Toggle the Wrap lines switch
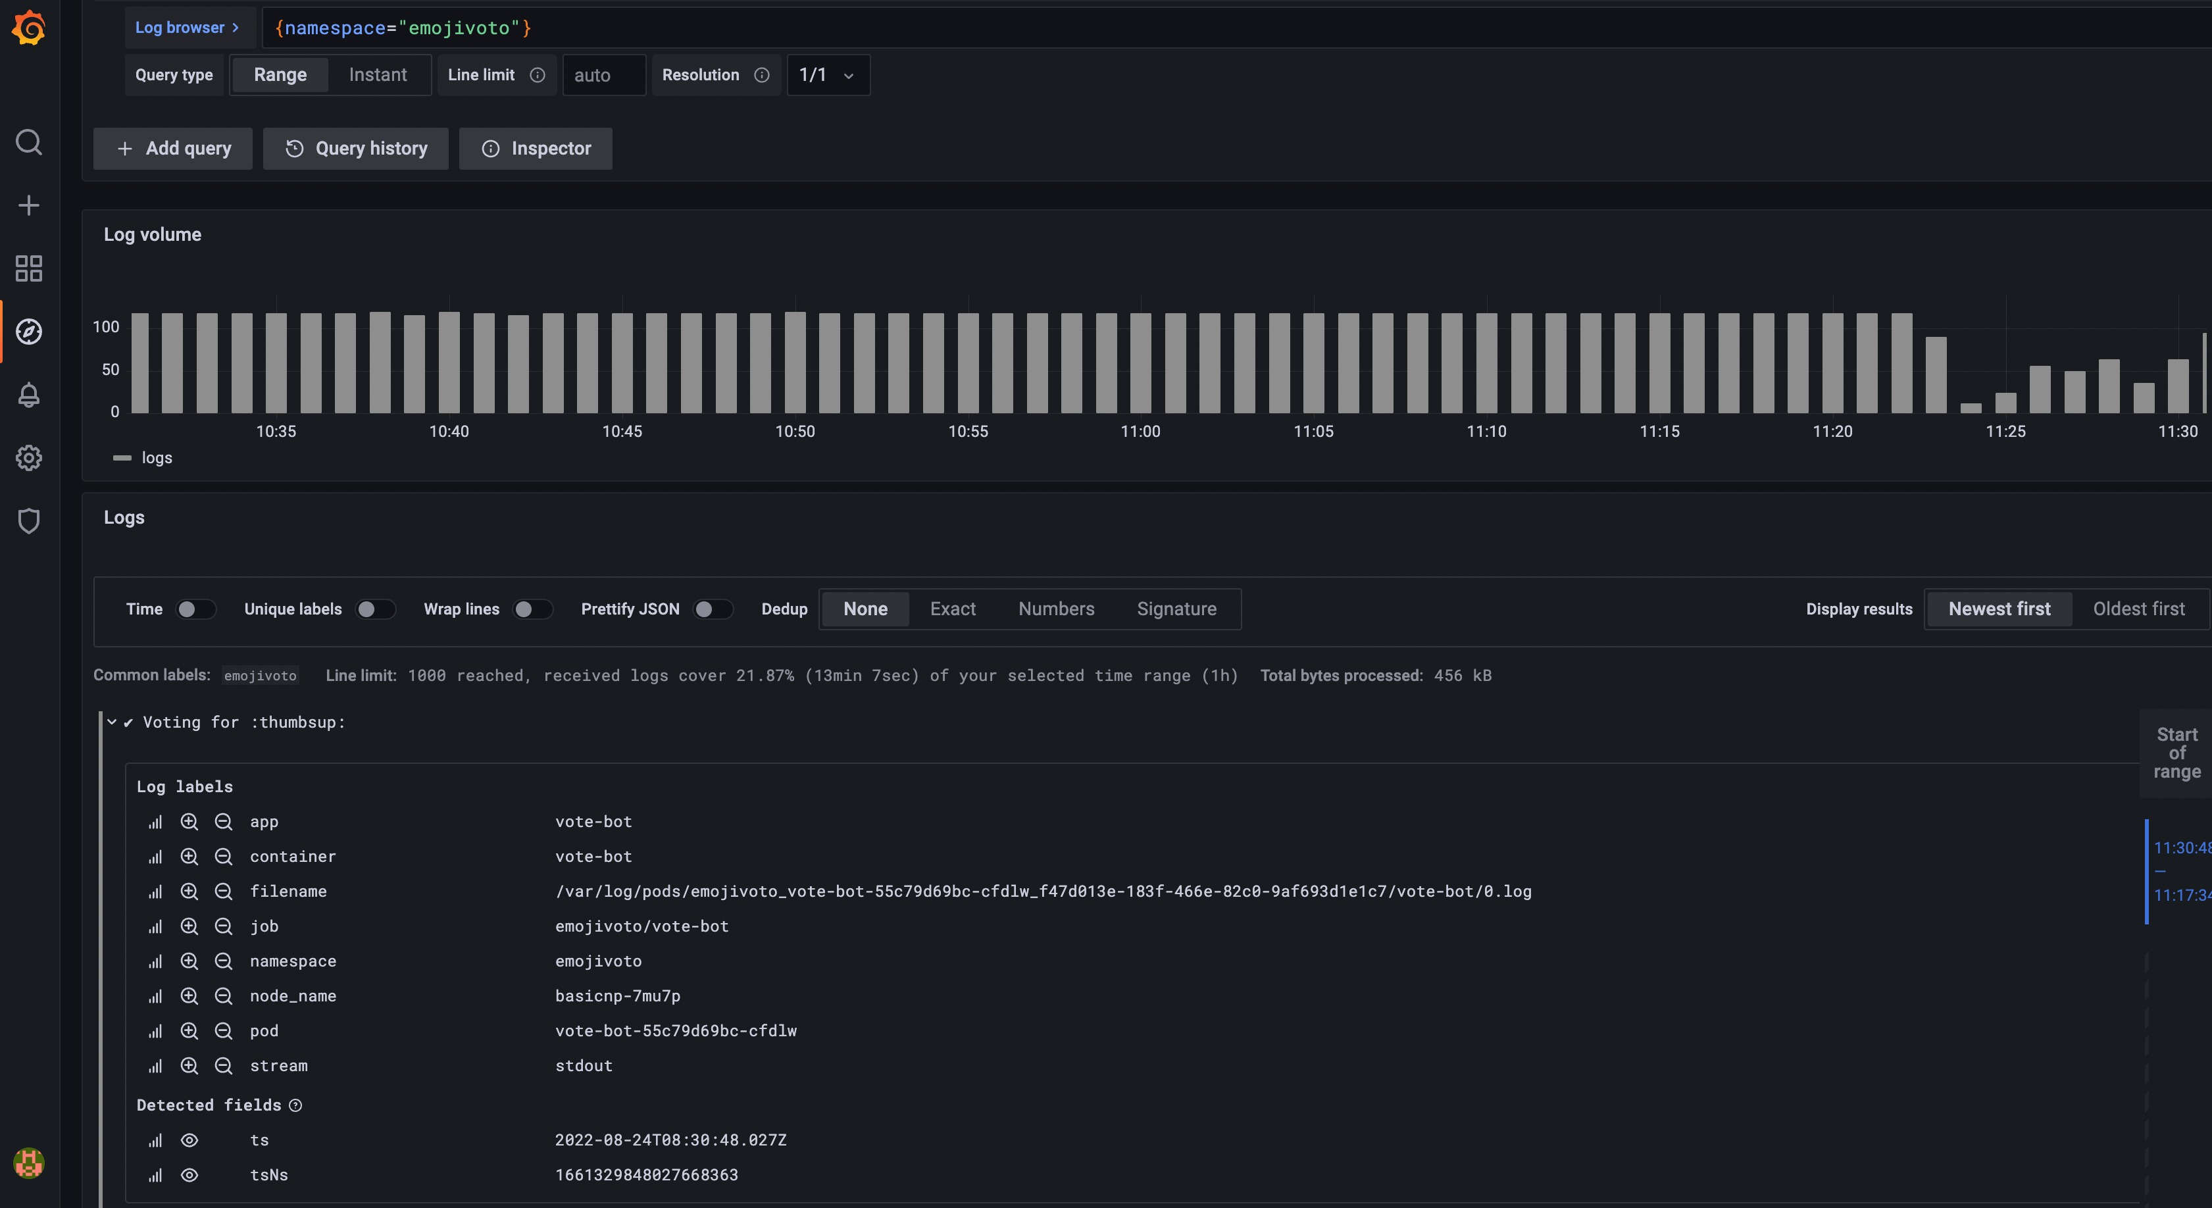The height and width of the screenshot is (1208, 2212). click(532, 609)
